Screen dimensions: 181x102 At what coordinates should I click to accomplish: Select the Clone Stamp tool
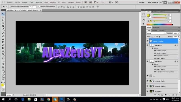point(3,39)
